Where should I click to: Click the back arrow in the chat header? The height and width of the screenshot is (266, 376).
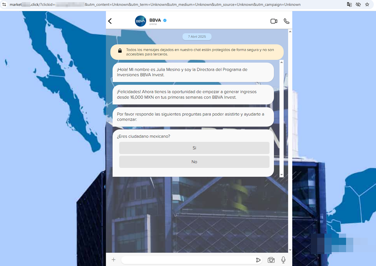point(110,21)
